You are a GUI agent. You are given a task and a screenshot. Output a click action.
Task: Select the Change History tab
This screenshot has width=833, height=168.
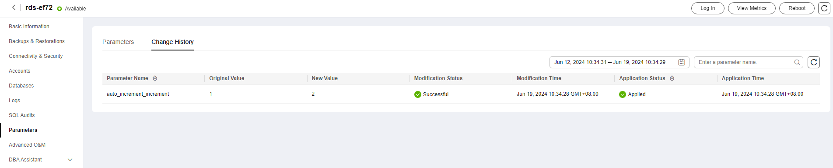coord(172,42)
